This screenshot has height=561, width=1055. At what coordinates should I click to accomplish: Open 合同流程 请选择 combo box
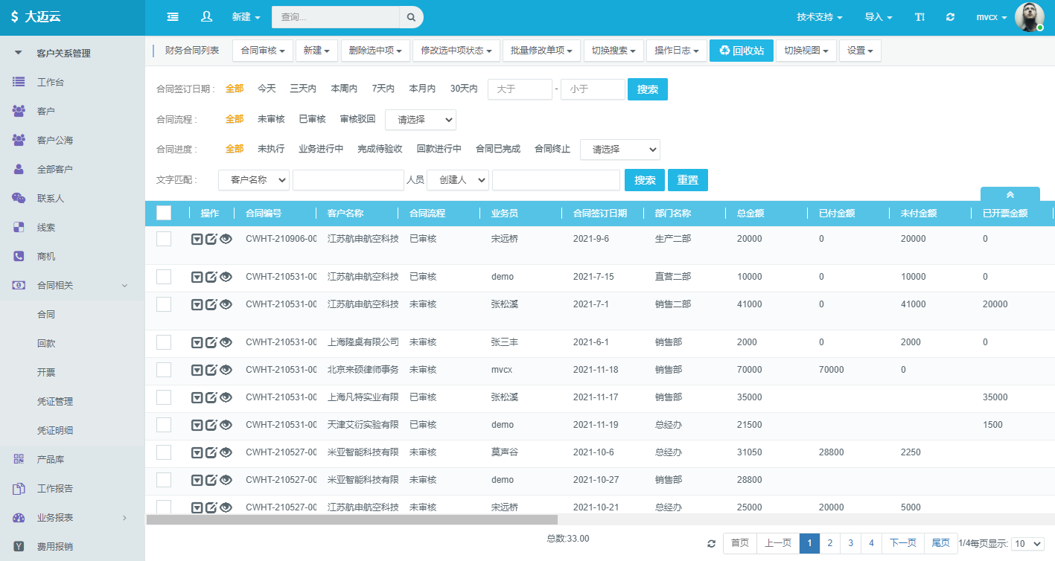click(x=421, y=120)
